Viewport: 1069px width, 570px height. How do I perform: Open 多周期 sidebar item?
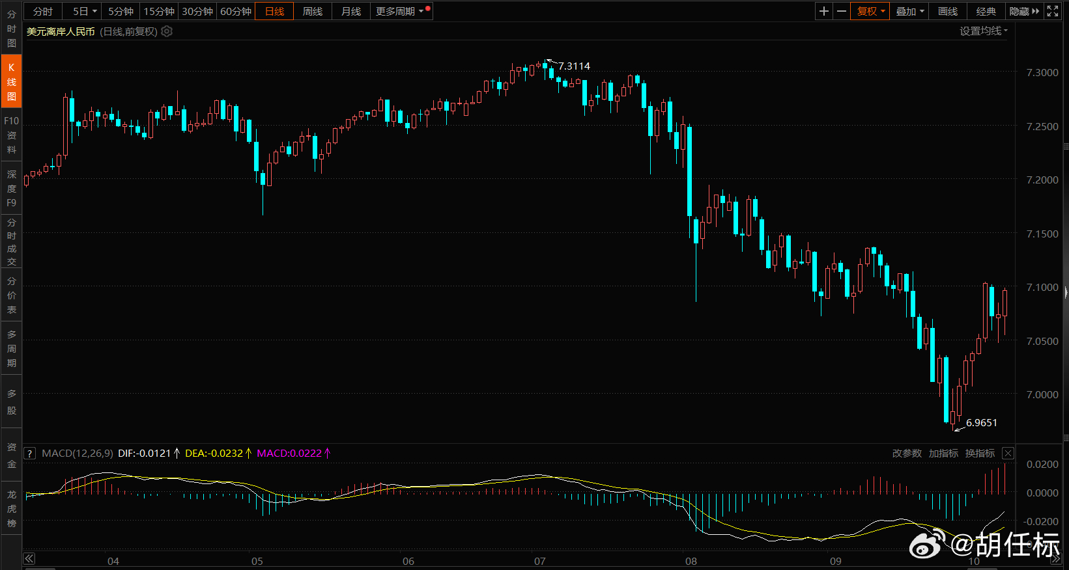click(11, 349)
